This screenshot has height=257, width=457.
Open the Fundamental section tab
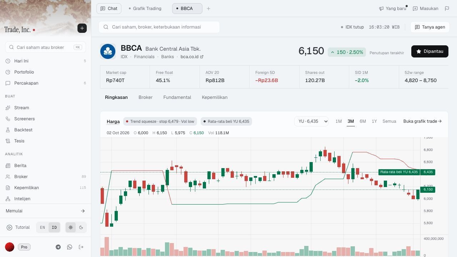click(x=177, y=97)
